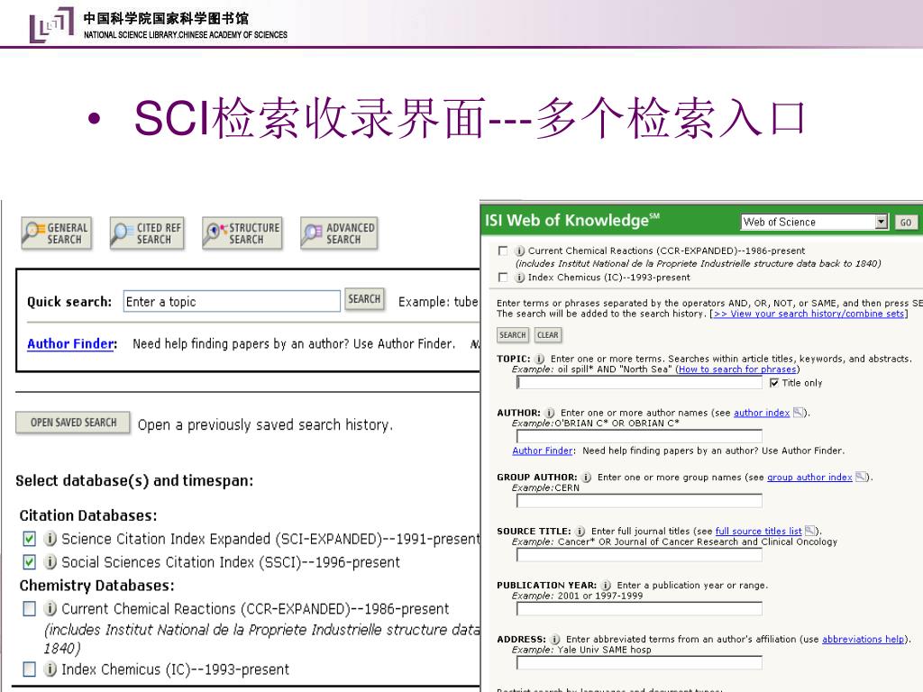Open Structure Search

242,233
